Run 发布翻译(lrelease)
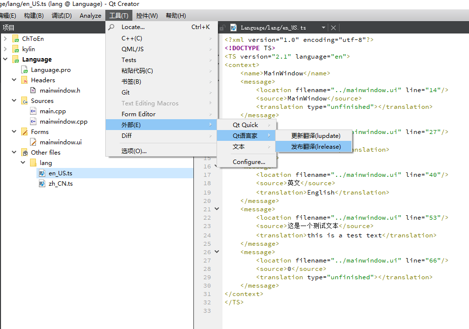 313,147
